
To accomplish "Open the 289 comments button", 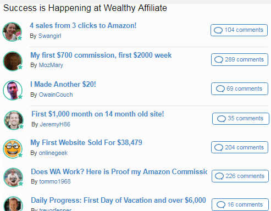I will pyautogui.click(x=240, y=59).
